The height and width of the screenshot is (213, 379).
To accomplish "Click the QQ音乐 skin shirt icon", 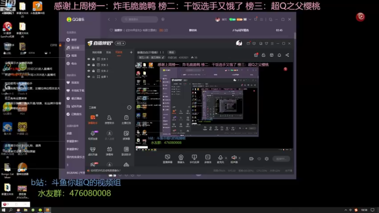I will click(x=255, y=19).
